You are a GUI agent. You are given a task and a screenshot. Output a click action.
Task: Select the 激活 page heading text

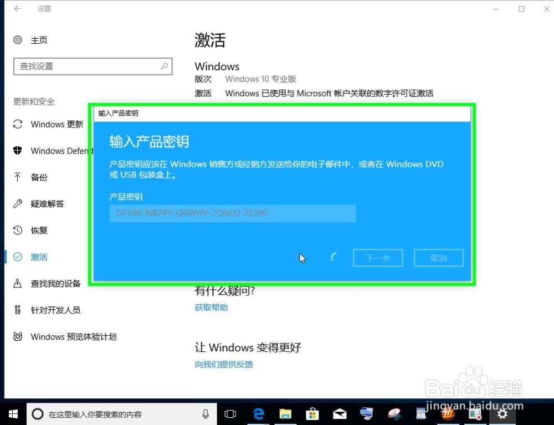pyautogui.click(x=210, y=40)
